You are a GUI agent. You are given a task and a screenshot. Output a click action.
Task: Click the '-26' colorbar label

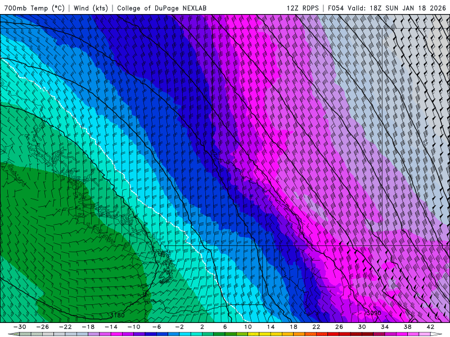[43, 327]
